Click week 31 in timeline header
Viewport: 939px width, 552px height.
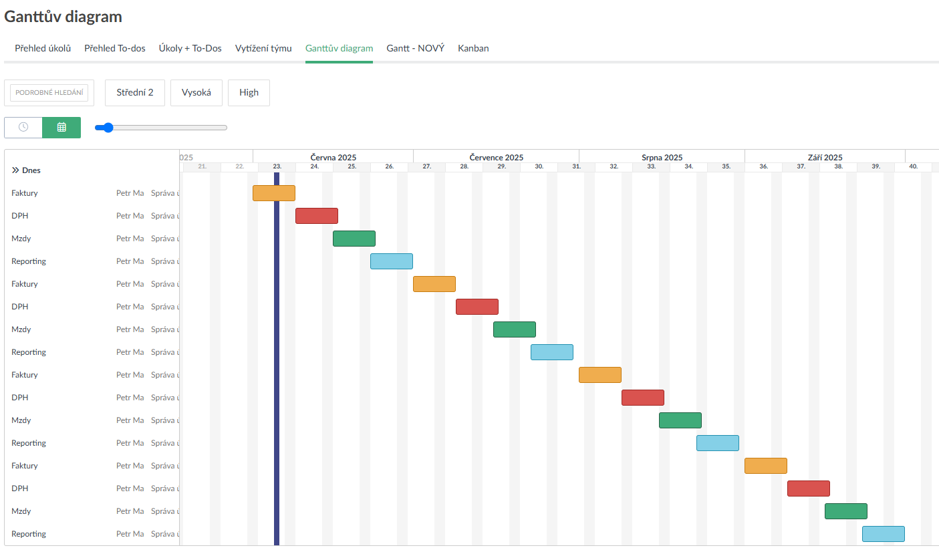click(x=576, y=166)
